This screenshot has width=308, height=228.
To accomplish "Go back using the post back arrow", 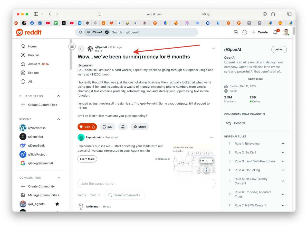I will 81,49.
